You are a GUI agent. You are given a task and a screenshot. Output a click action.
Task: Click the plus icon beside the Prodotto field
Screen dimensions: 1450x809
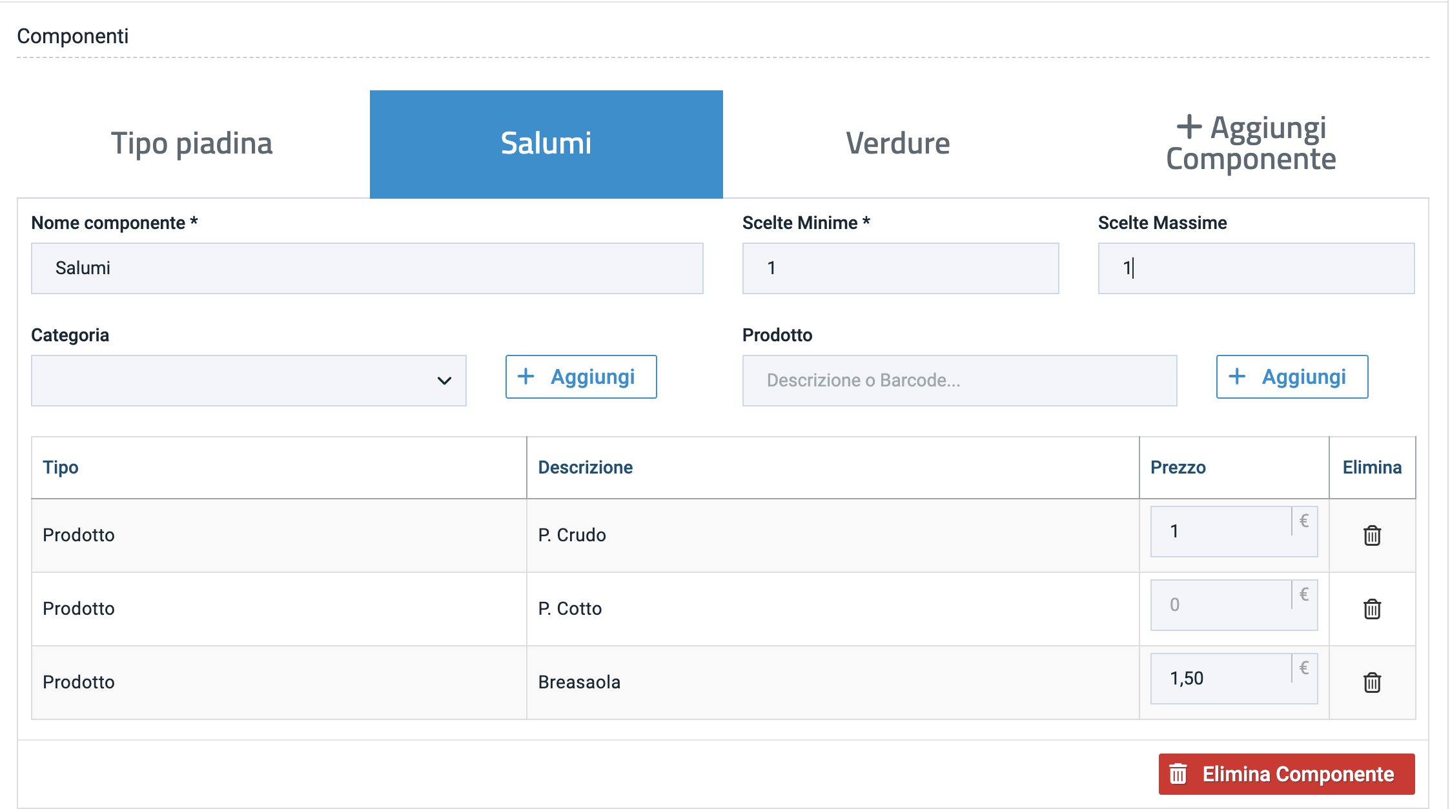(x=1237, y=377)
